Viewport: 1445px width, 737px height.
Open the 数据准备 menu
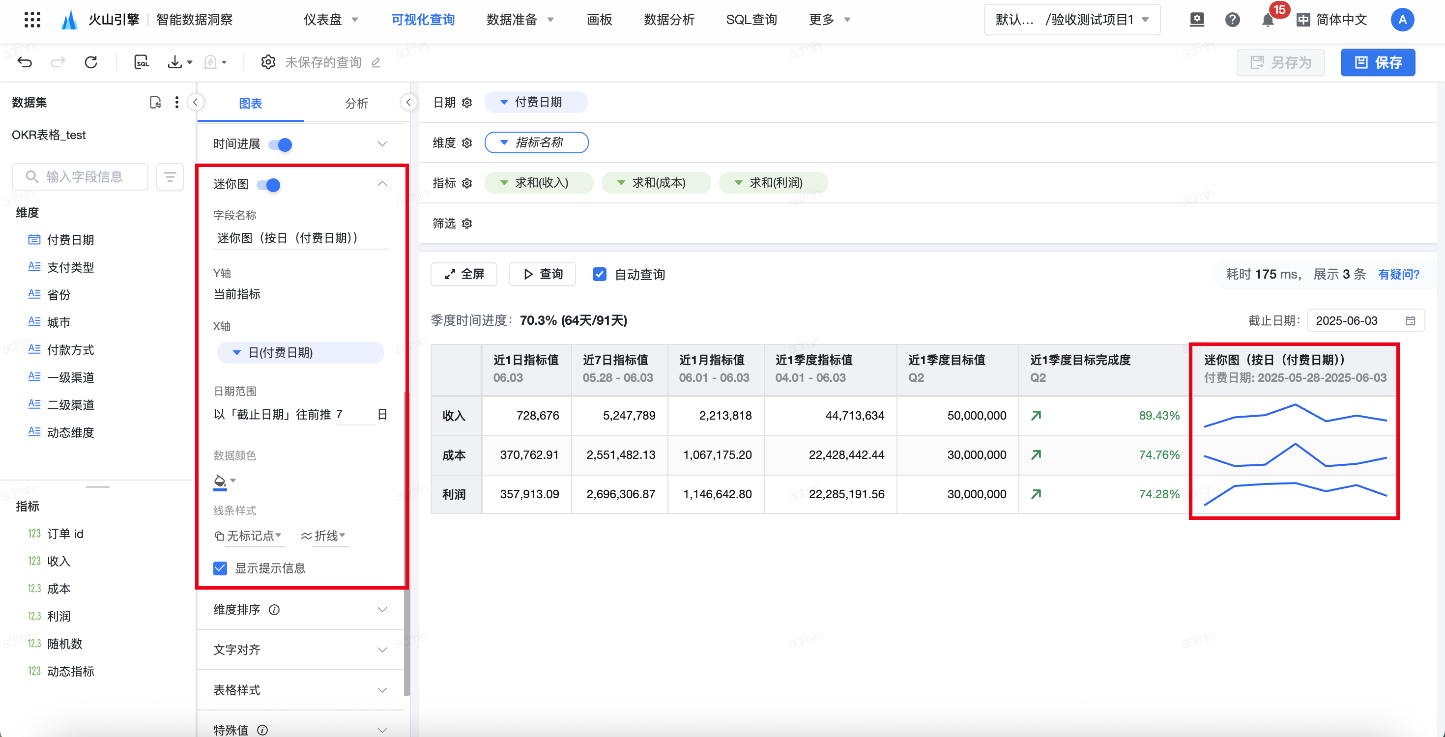(x=520, y=20)
